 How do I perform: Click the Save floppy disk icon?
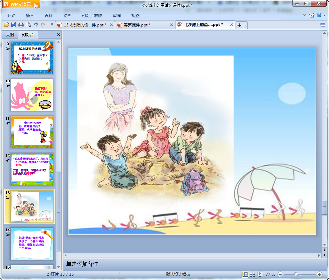coord(14,25)
